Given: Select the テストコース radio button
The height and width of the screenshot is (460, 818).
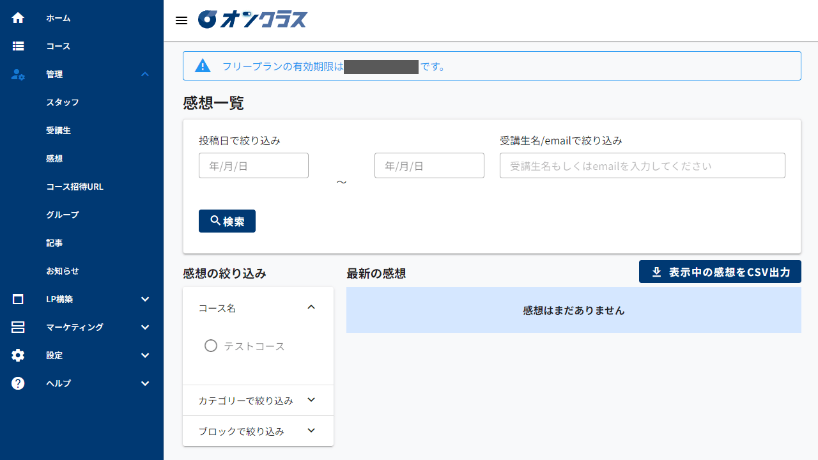Looking at the screenshot, I should (x=211, y=346).
